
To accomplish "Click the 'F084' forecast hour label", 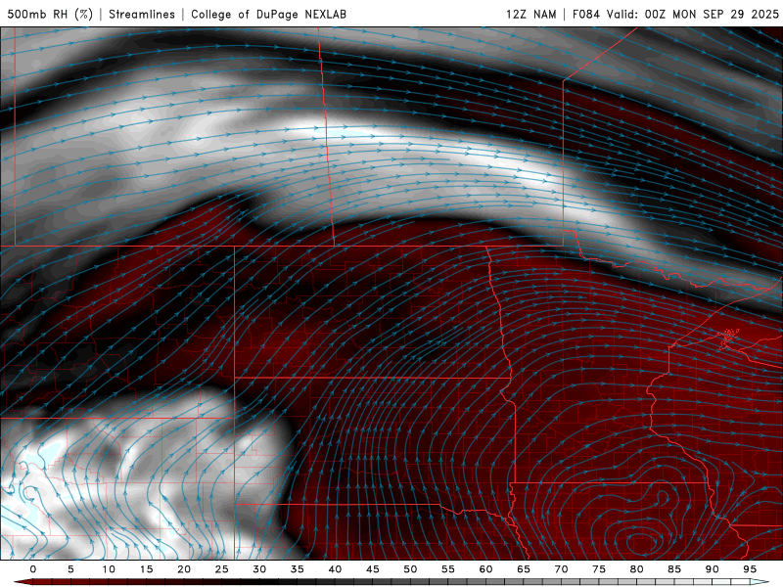I will coord(585,14).
